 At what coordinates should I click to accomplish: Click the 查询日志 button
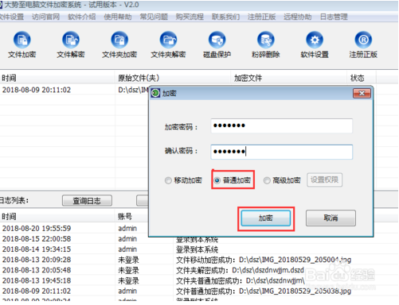(87, 201)
